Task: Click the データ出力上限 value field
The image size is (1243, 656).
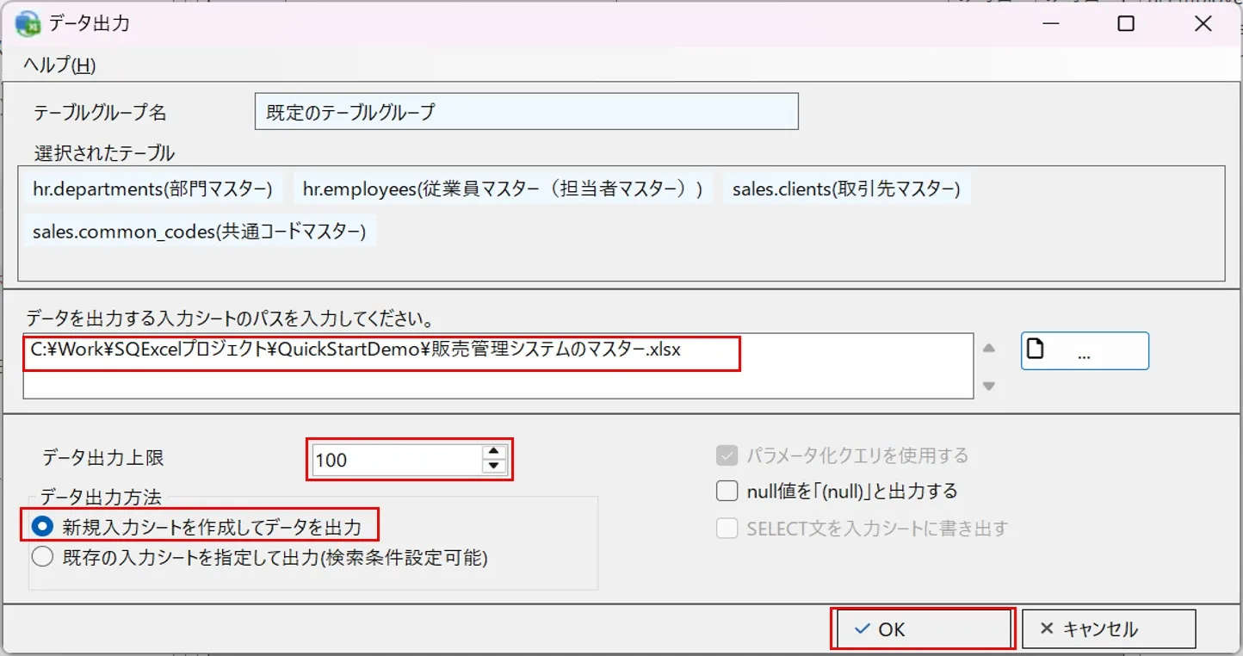Action: pyautogui.click(x=396, y=460)
